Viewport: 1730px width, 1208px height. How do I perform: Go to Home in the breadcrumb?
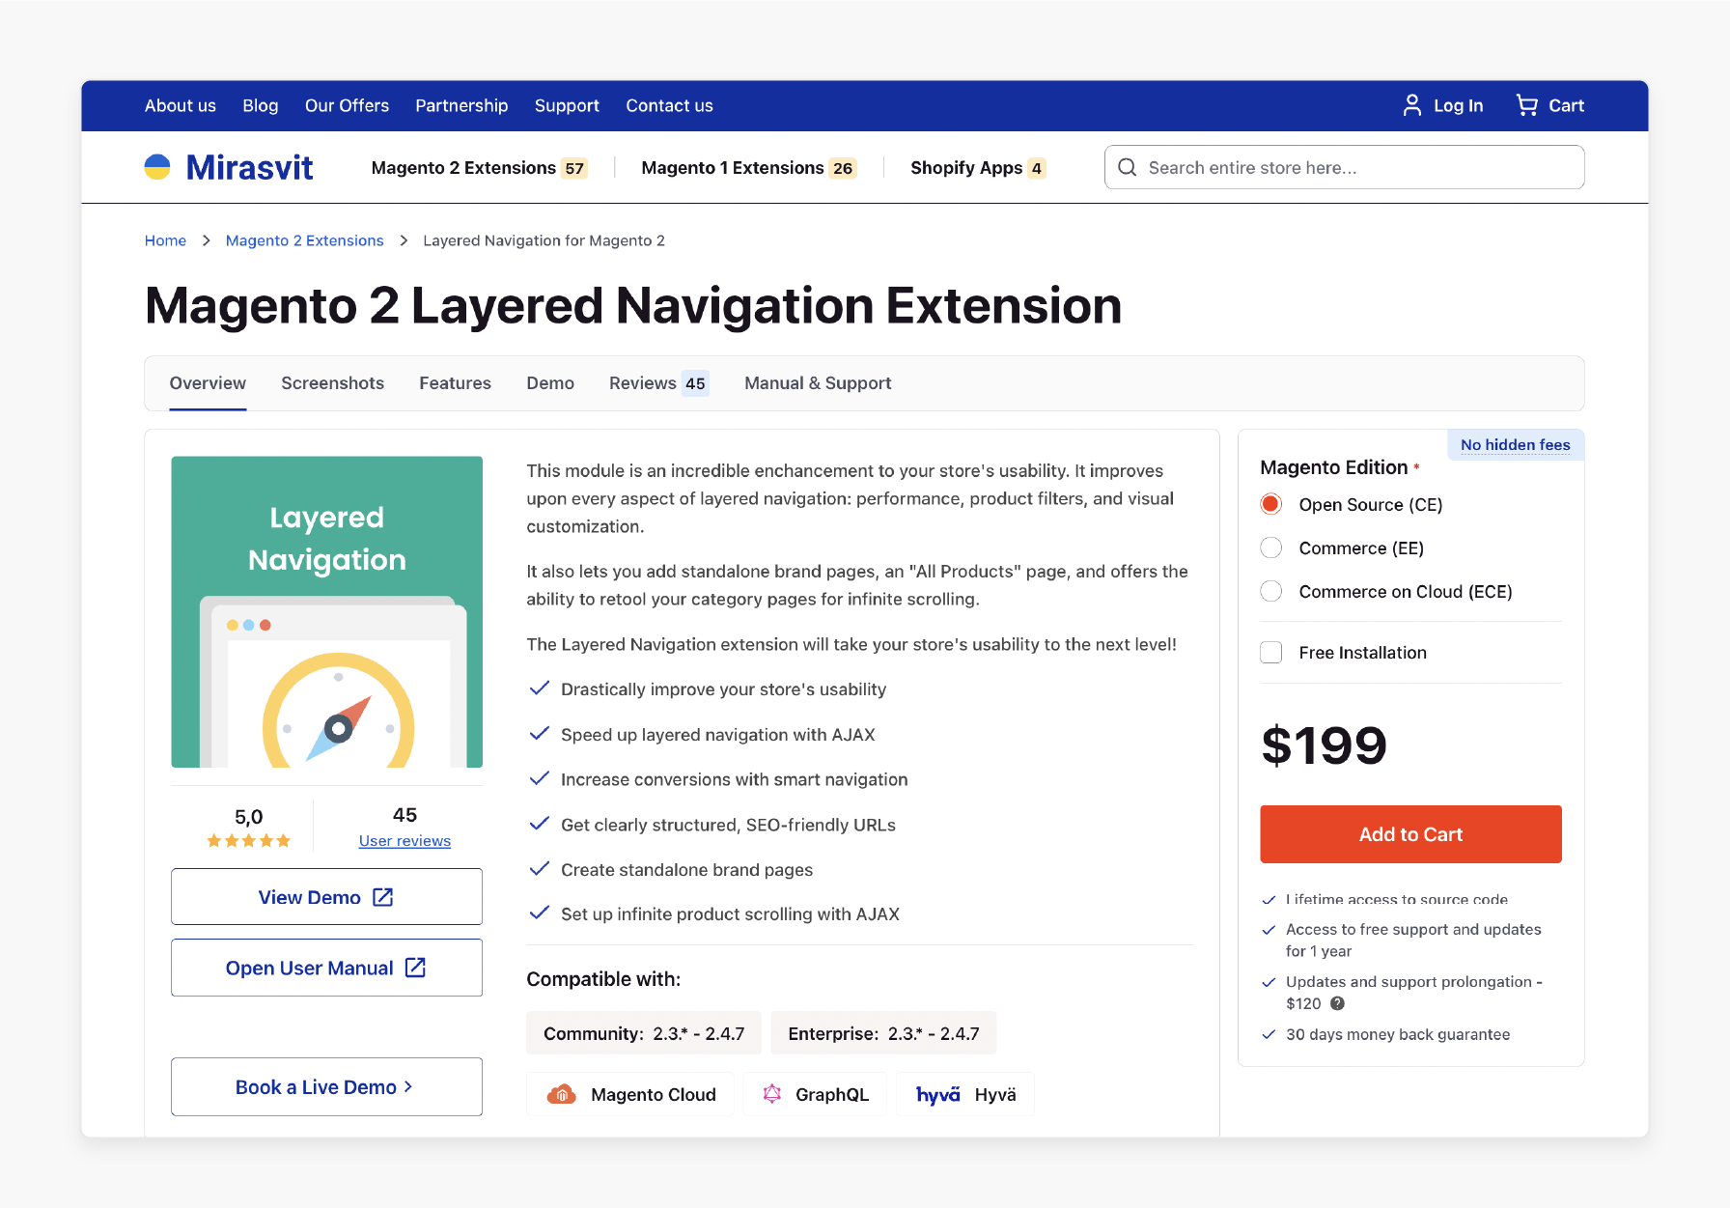coord(165,240)
